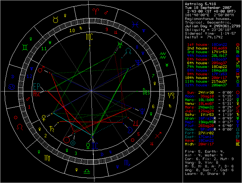Select the green Des descendant marker
Image resolution: width=242 pixels, height=183 pixels.
[x=146, y=92]
